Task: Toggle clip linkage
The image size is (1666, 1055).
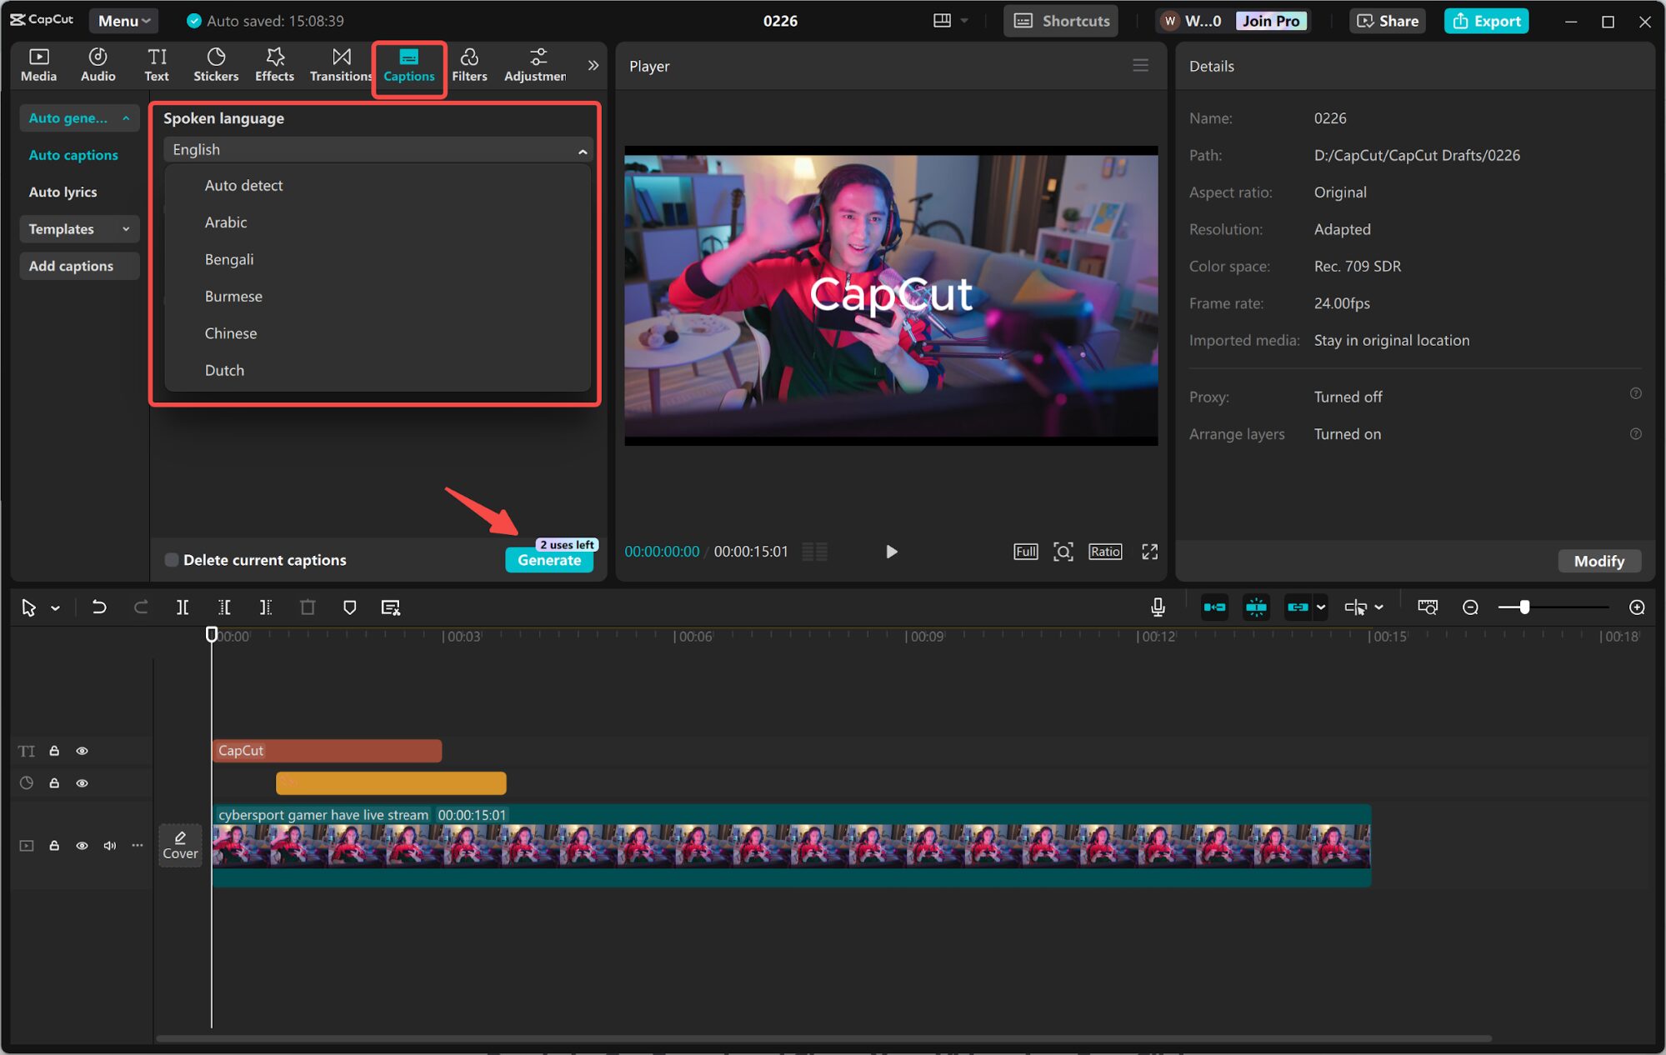Action: 1298,607
